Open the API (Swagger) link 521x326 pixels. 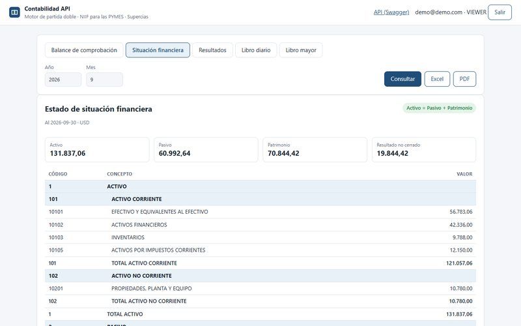[391, 12]
